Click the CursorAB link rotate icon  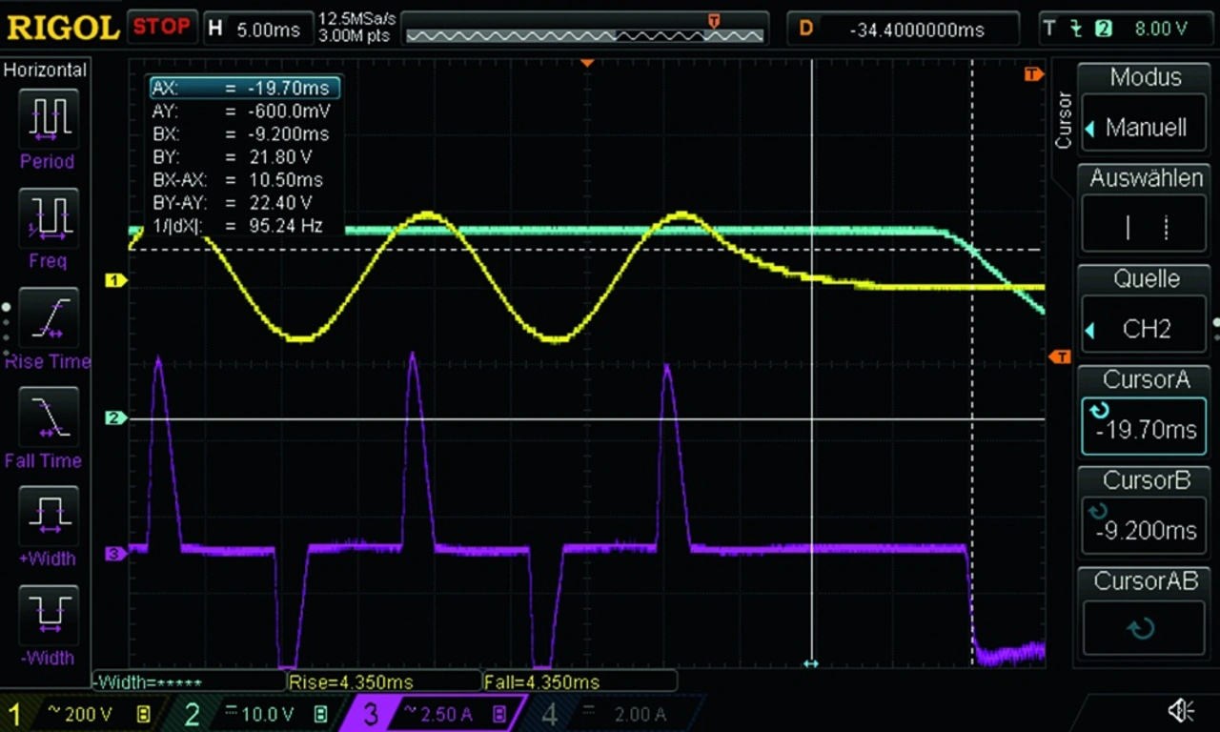[x=1142, y=628]
